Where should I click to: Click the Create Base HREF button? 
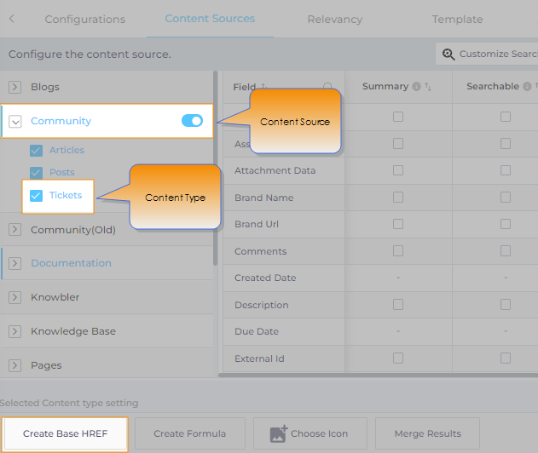(65, 433)
